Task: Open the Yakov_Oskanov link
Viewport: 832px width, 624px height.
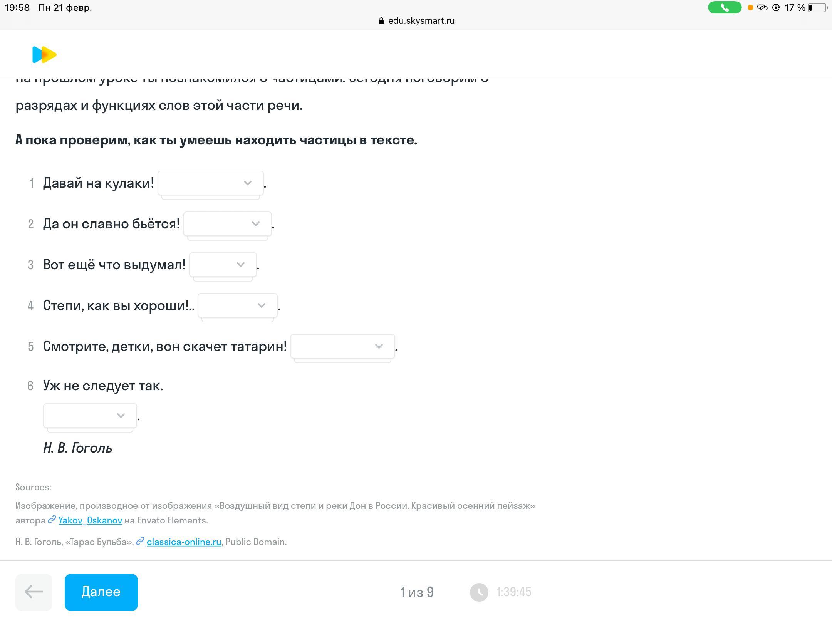Action: [x=90, y=520]
